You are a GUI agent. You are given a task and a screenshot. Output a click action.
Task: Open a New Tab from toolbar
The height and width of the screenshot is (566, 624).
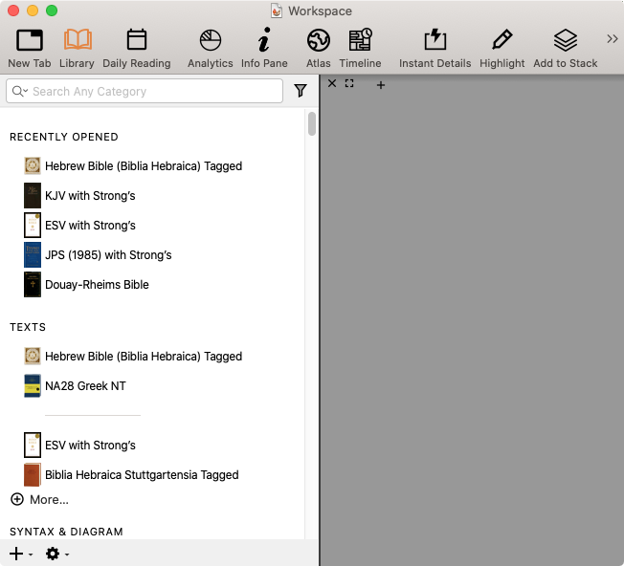point(30,47)
